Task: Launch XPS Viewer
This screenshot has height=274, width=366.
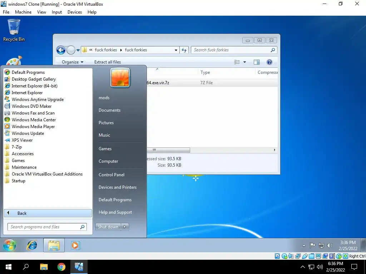Action: click(19, 140)
